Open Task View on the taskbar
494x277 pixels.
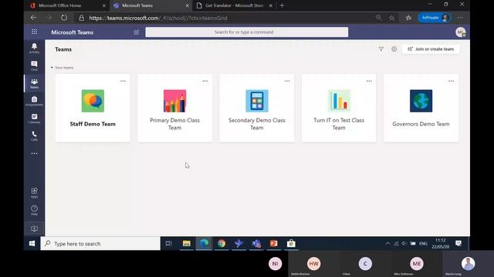pos(169,243)
